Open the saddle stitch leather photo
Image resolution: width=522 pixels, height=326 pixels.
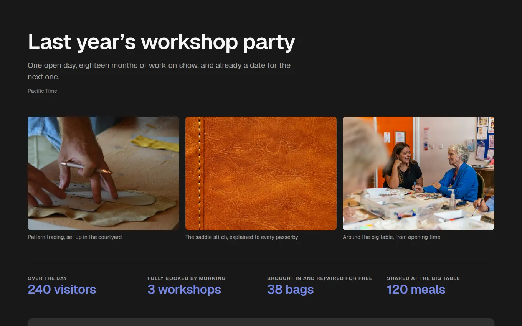[x=261, y=173]
